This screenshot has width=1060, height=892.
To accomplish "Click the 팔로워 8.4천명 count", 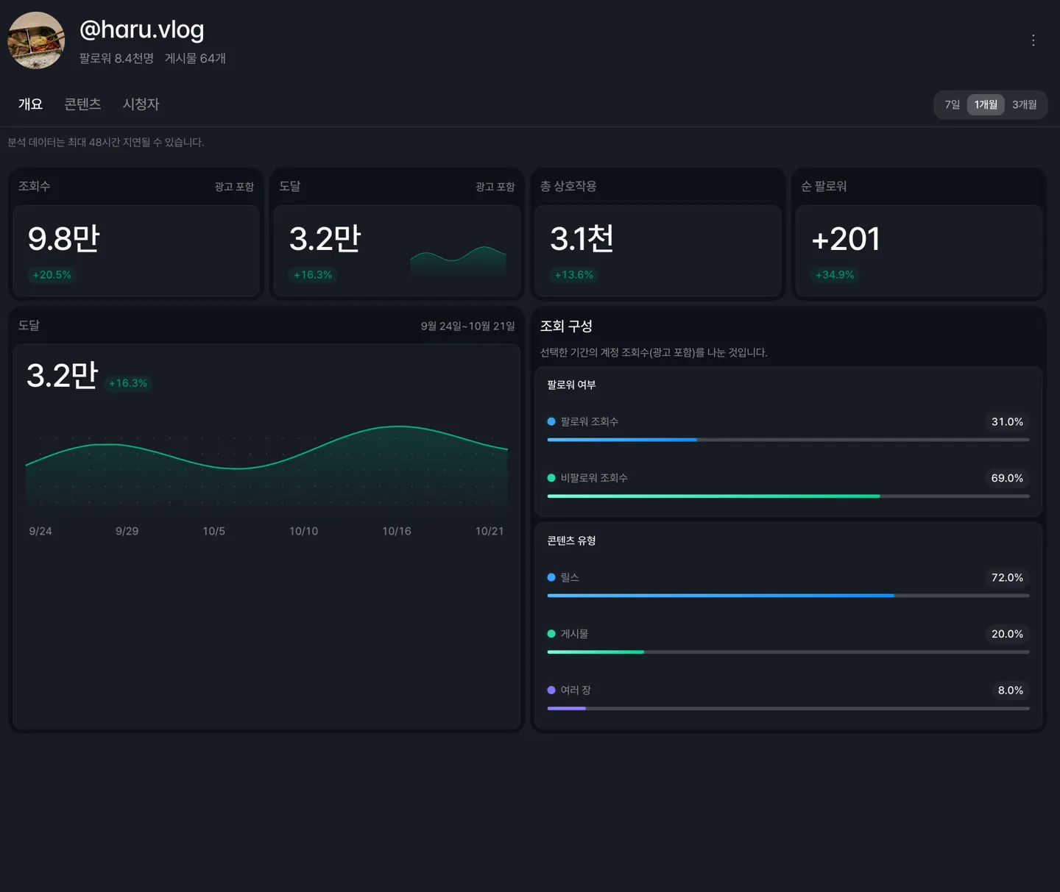I will [x=116, y=58].
